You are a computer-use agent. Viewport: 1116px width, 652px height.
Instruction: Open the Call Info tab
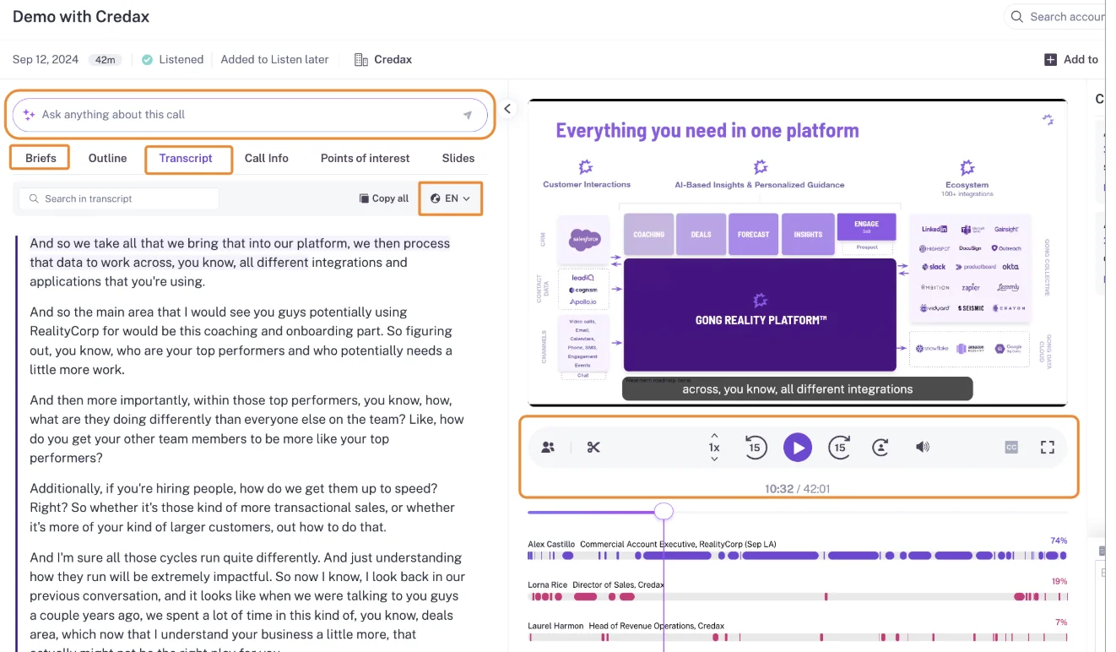267,158
